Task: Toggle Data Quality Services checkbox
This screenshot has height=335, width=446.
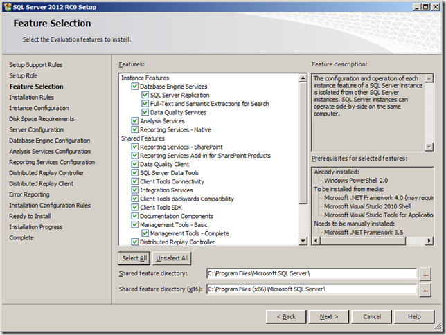Action: click(x=145, y=112)
